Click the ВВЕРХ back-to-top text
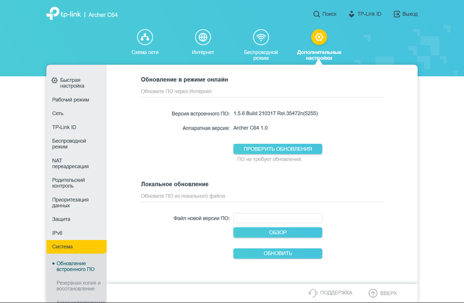The height and width of the screenshot is (303, 464). (389, 293)
